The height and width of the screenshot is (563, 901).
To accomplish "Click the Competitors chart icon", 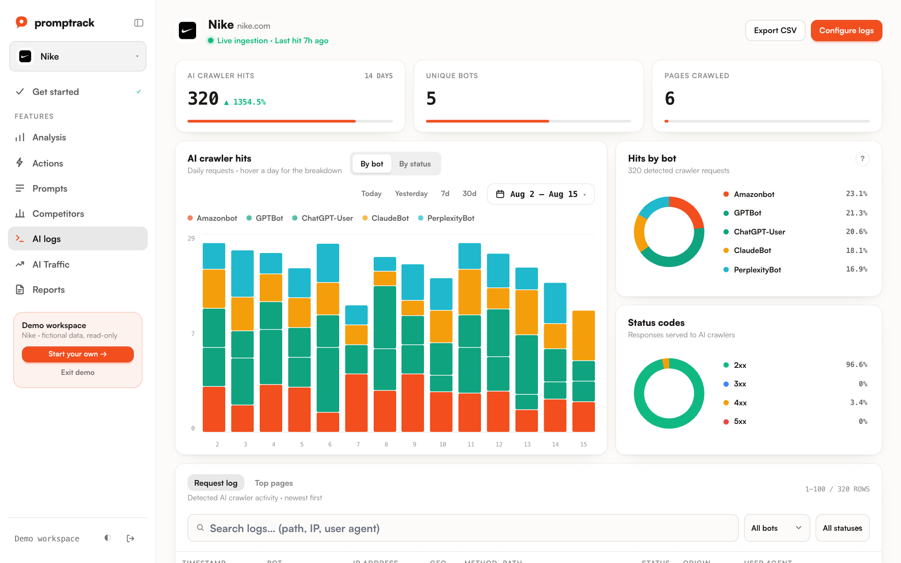I will tap(20, 214).
